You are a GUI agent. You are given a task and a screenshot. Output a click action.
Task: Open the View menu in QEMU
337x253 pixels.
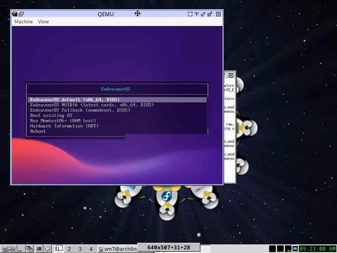43,22
